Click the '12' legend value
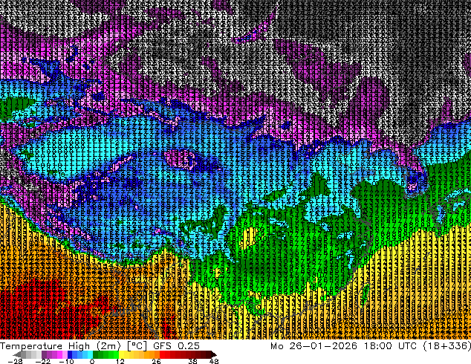This screenshot has width=471, height=364. pyautogui.click(x=120, y=361)
